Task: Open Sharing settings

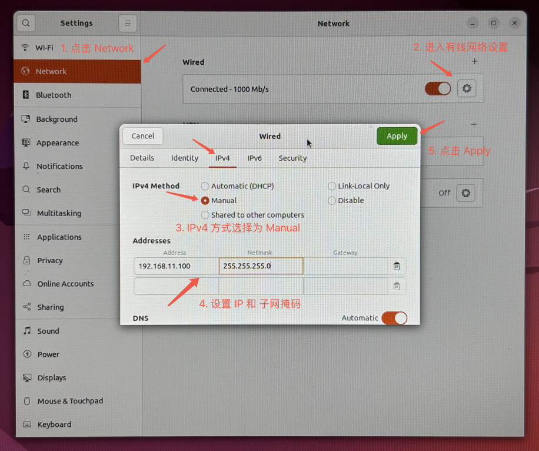Action: (67, 307)
